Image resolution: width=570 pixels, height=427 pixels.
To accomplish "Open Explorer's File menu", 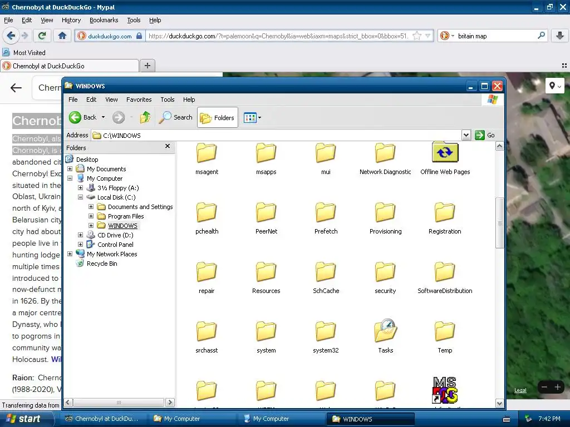I will coord(73,100).
